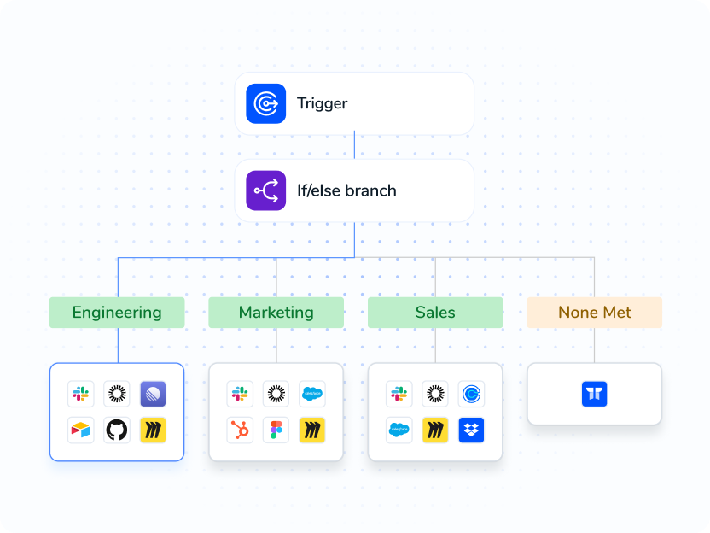Click the Slack icon in the Sales card
The height and width of the screenshot is (533, 710).
[x=399, y=394]
